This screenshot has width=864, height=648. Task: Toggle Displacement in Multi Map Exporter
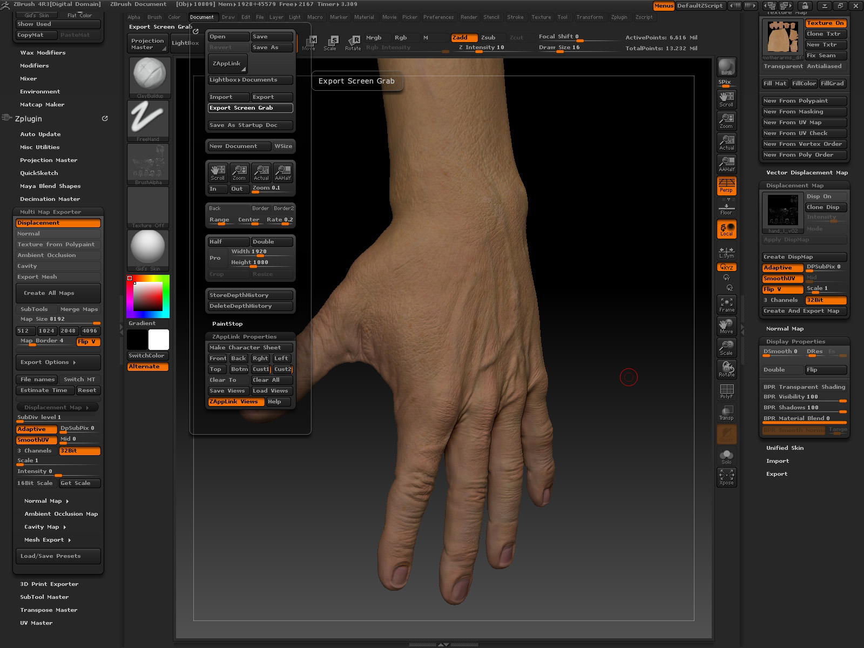58,223
